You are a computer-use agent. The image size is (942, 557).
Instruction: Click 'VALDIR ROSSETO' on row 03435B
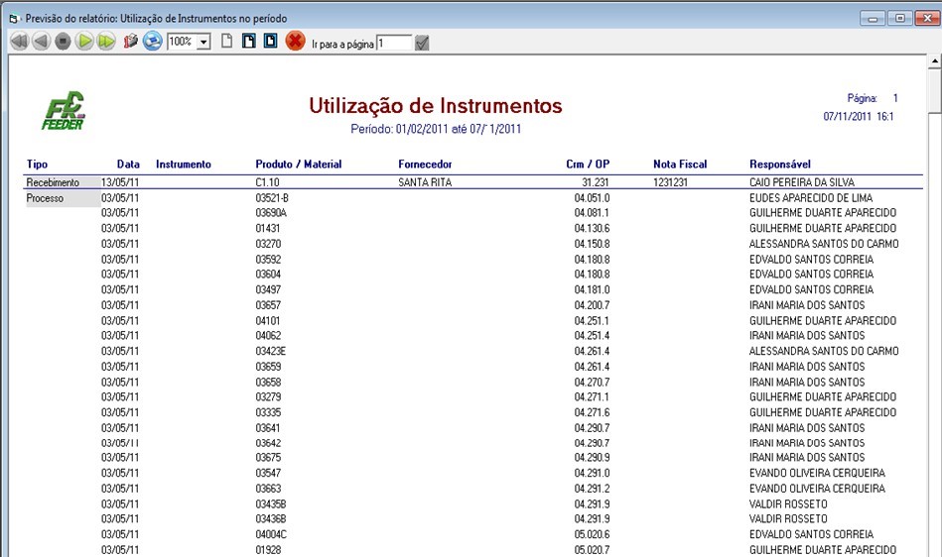pos(788,504)
